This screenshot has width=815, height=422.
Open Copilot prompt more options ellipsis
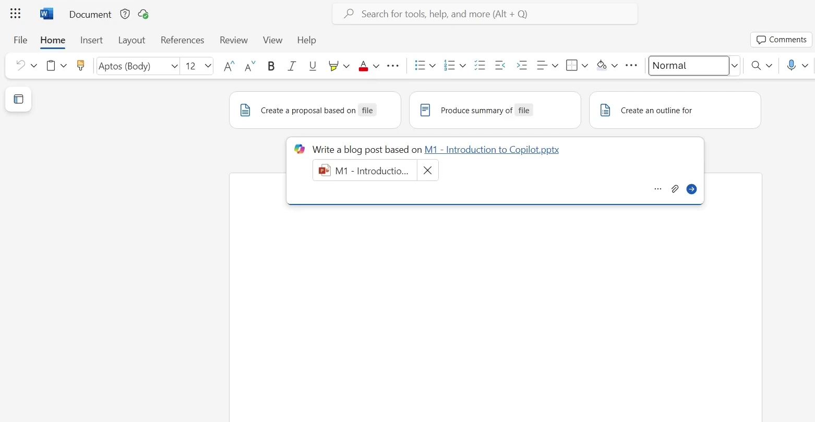[x=658, y=189]
